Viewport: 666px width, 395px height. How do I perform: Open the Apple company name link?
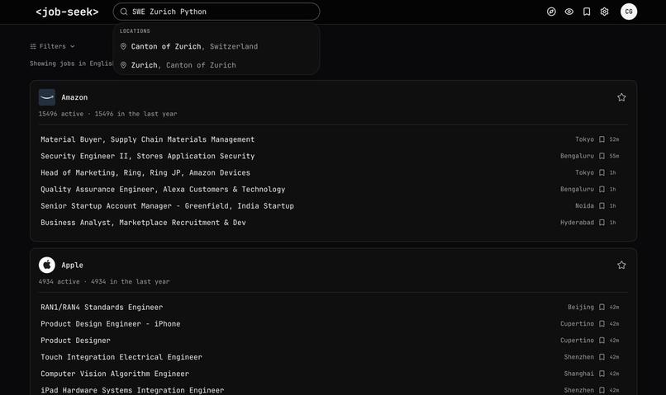[x=72, y=266]
